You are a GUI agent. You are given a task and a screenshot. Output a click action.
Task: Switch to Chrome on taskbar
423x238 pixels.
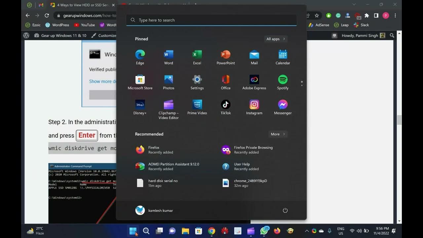(x=211, y=231)
